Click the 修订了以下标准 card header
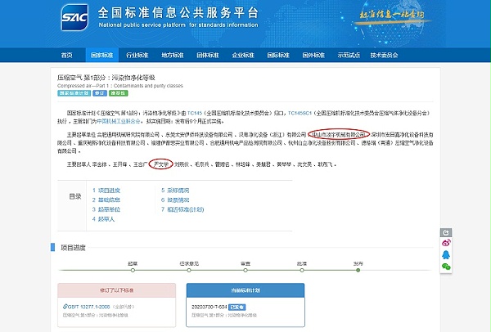This screenshot has width=491, height=332. point(116,290)
